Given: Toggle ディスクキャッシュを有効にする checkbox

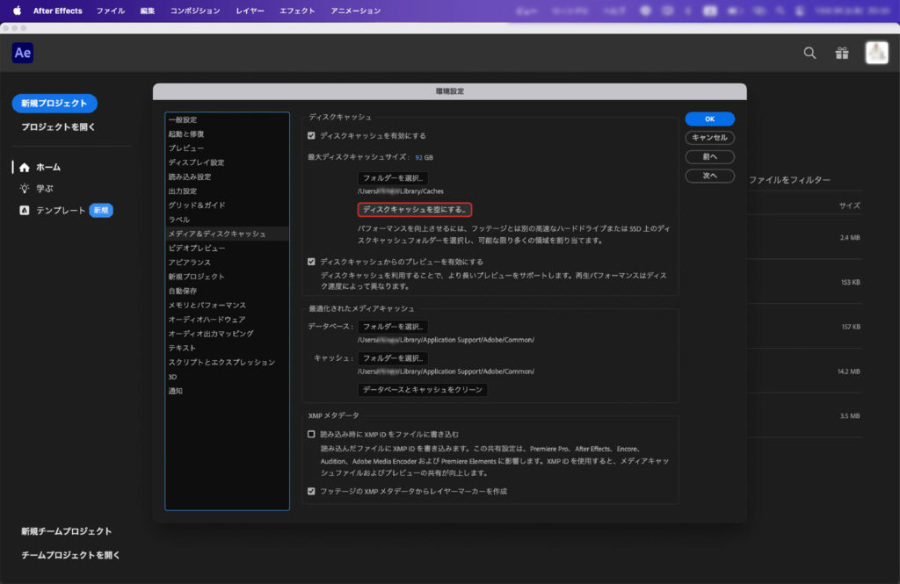Looking at the screenshot, I should tap(311, 136).
